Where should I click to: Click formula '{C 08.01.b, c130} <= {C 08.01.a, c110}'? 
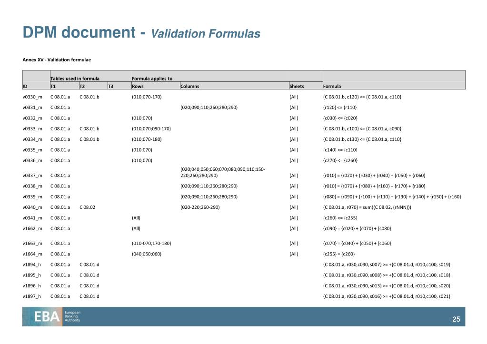click(362, 139)
